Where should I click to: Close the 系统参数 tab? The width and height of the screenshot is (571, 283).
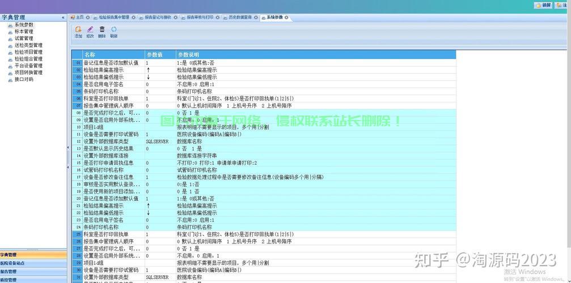coord(286,17)
